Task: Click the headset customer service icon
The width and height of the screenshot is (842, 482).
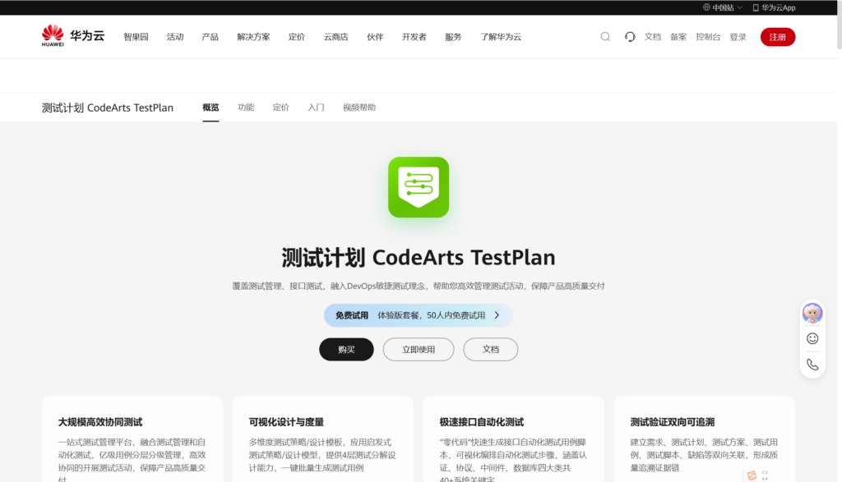Action: (630, 36)
